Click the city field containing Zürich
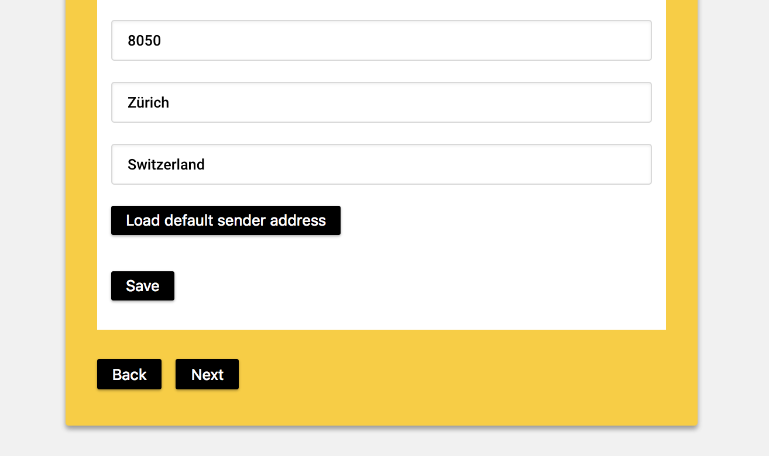769x456 pixels. coord(381,102)
